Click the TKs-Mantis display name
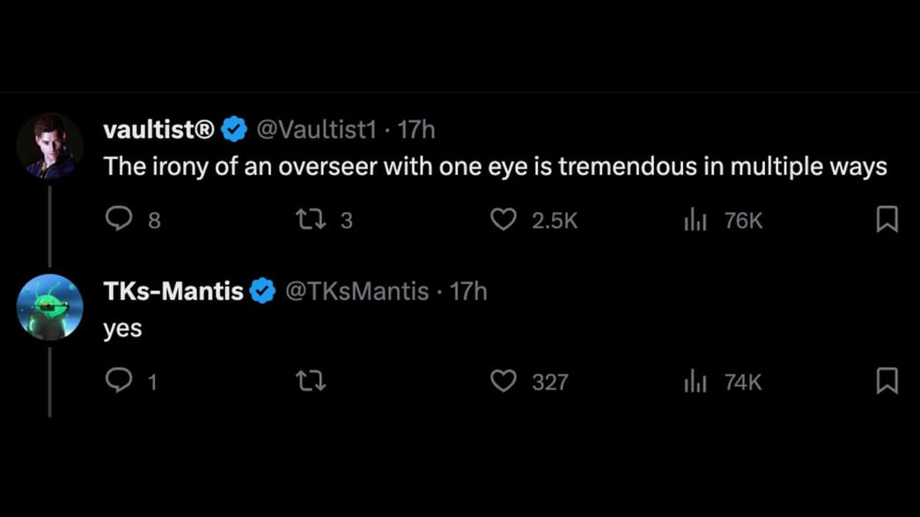 (173, 290)
